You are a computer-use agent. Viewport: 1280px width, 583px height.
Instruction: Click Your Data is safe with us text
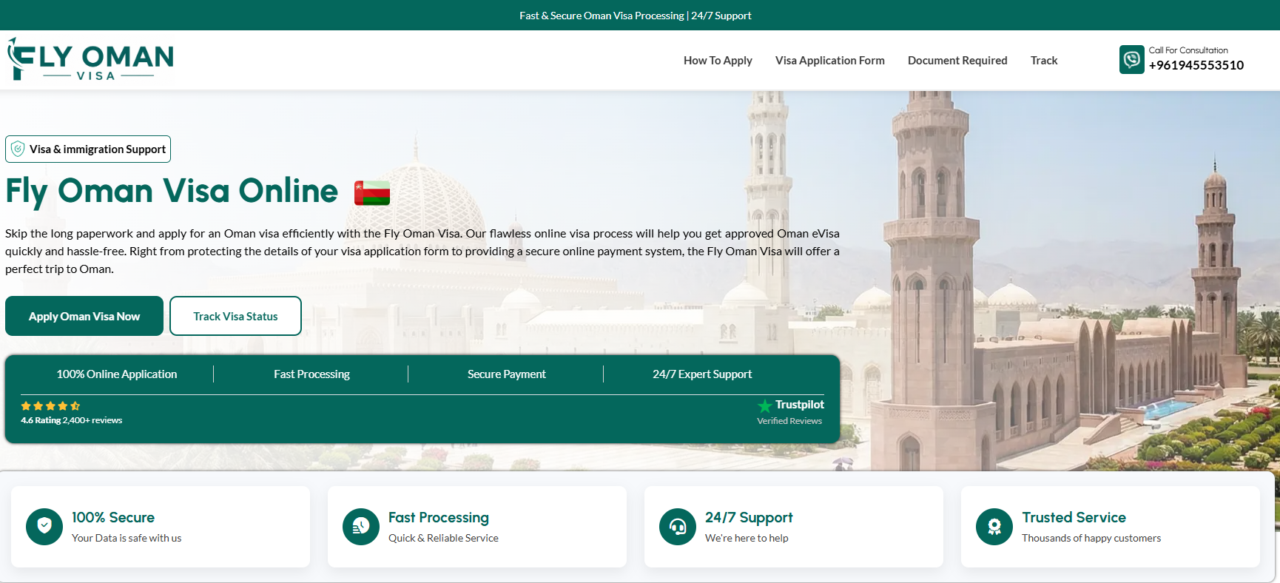[127, 538]
